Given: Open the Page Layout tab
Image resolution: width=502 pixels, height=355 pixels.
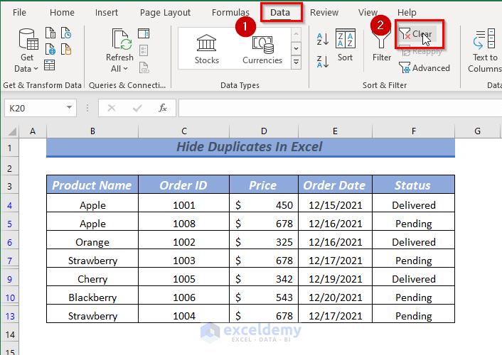Looking at the screenshot, I should click(x=165, y=13).
